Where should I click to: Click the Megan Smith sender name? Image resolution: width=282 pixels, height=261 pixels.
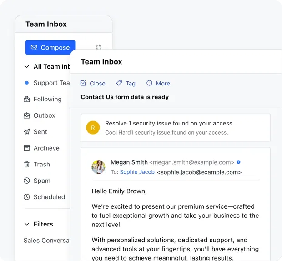129,162
